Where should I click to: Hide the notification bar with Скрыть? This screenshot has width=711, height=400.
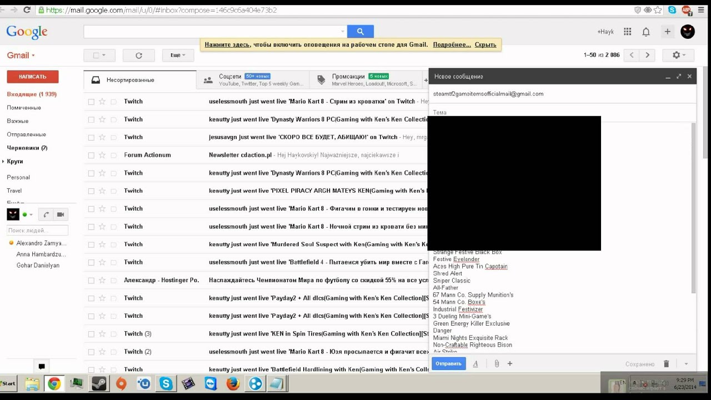pos(485,44)
